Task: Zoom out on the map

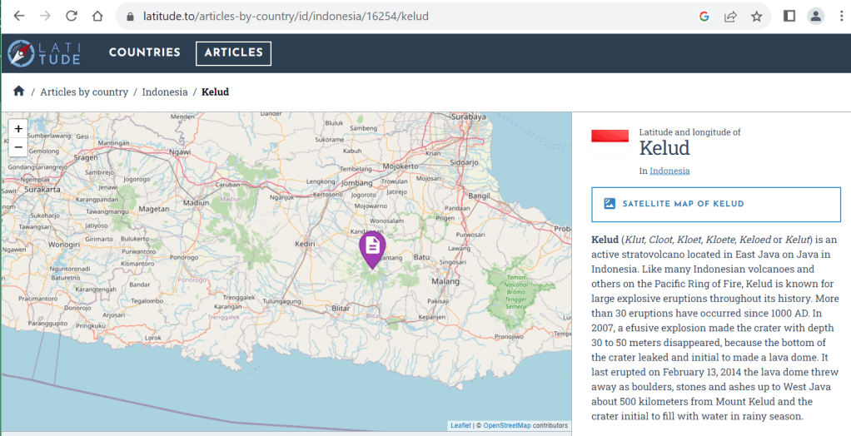Action: point(18,147)
